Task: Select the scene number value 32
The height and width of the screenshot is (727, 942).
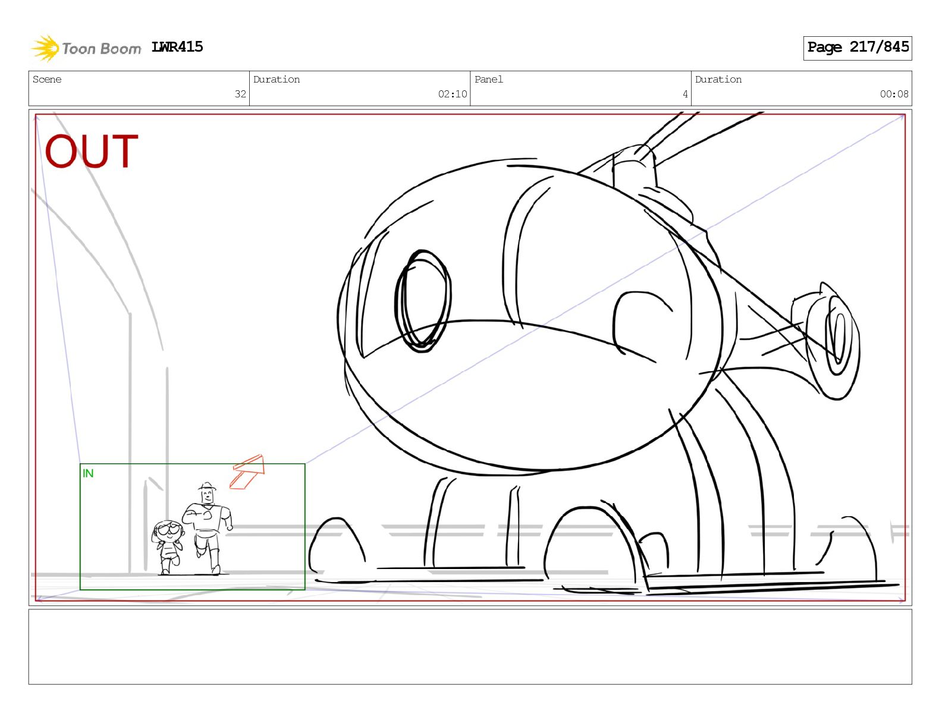Action: [240, 94]
